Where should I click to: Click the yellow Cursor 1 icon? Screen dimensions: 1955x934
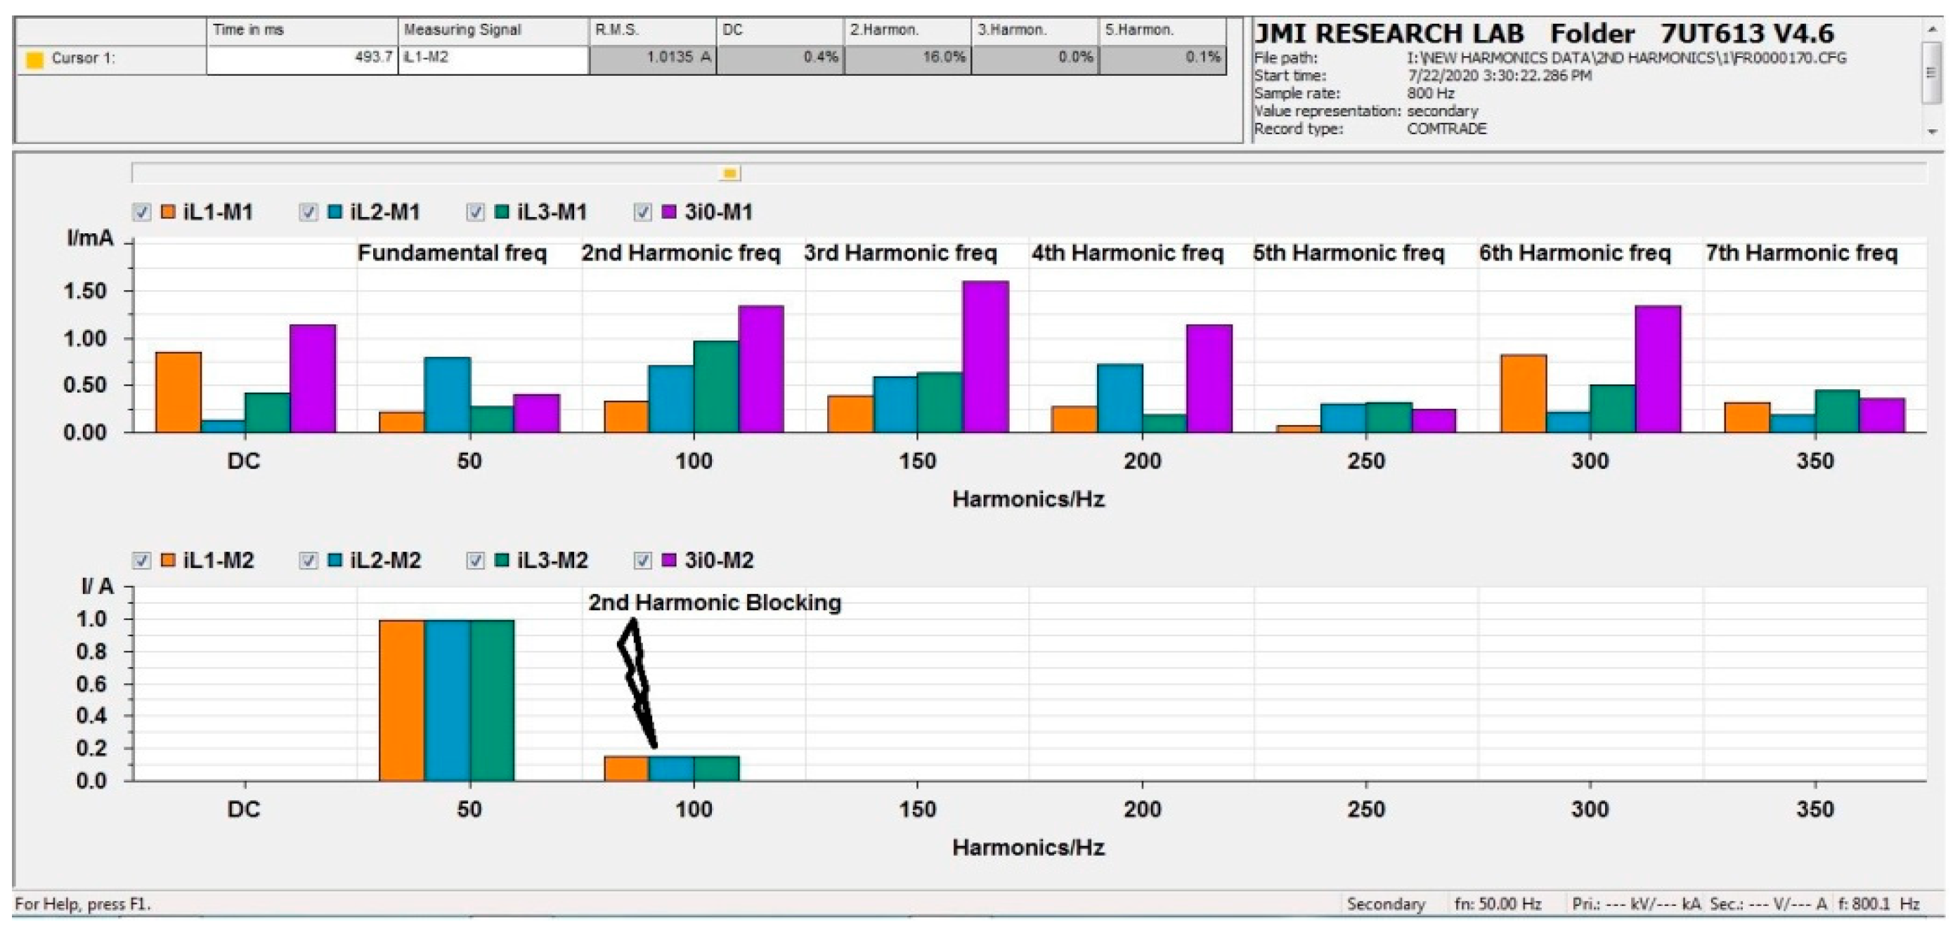tap(34, 60)
